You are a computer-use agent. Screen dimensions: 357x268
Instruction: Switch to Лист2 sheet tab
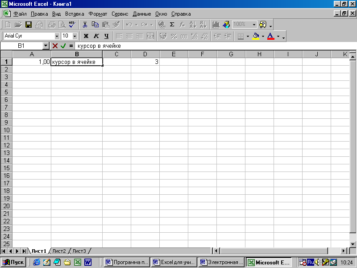coord(59,251)
